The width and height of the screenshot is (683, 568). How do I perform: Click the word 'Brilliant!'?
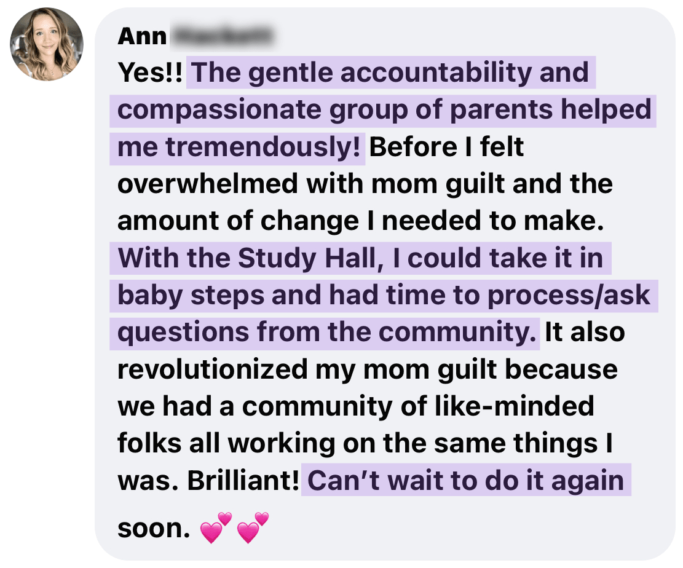coord(243,481)
